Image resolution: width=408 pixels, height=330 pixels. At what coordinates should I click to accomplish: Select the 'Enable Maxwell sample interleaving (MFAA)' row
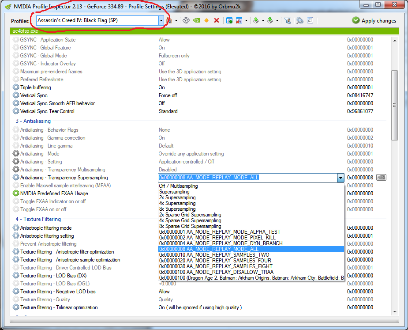click(x=199, y=186)
